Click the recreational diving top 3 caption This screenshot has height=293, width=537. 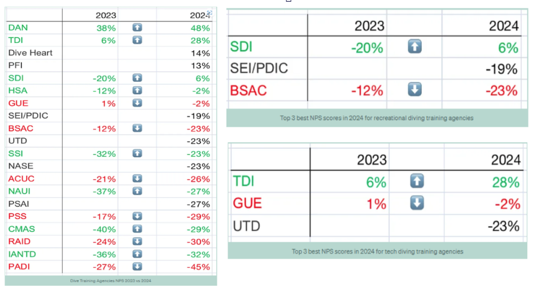pos(377,118)
